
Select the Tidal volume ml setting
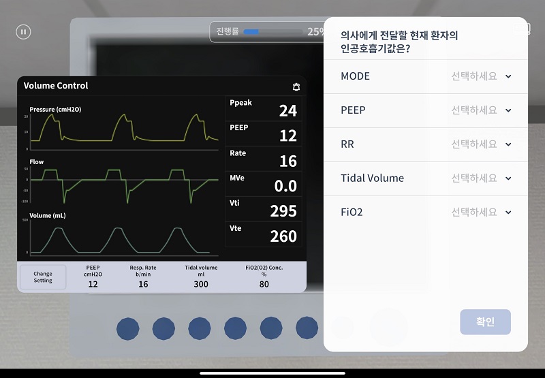201,277
